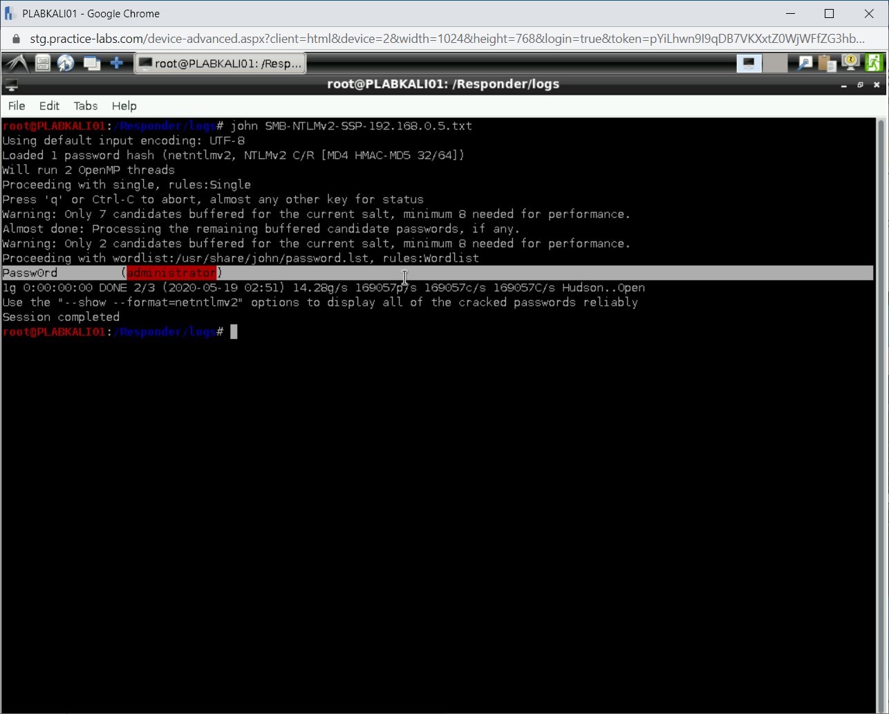Image resolution: width=889 pixels, height=714 pixels.
Task: Send Ctrl+Alt+Del using the keyhole monitor icon
Action: [x=850, y=63]
